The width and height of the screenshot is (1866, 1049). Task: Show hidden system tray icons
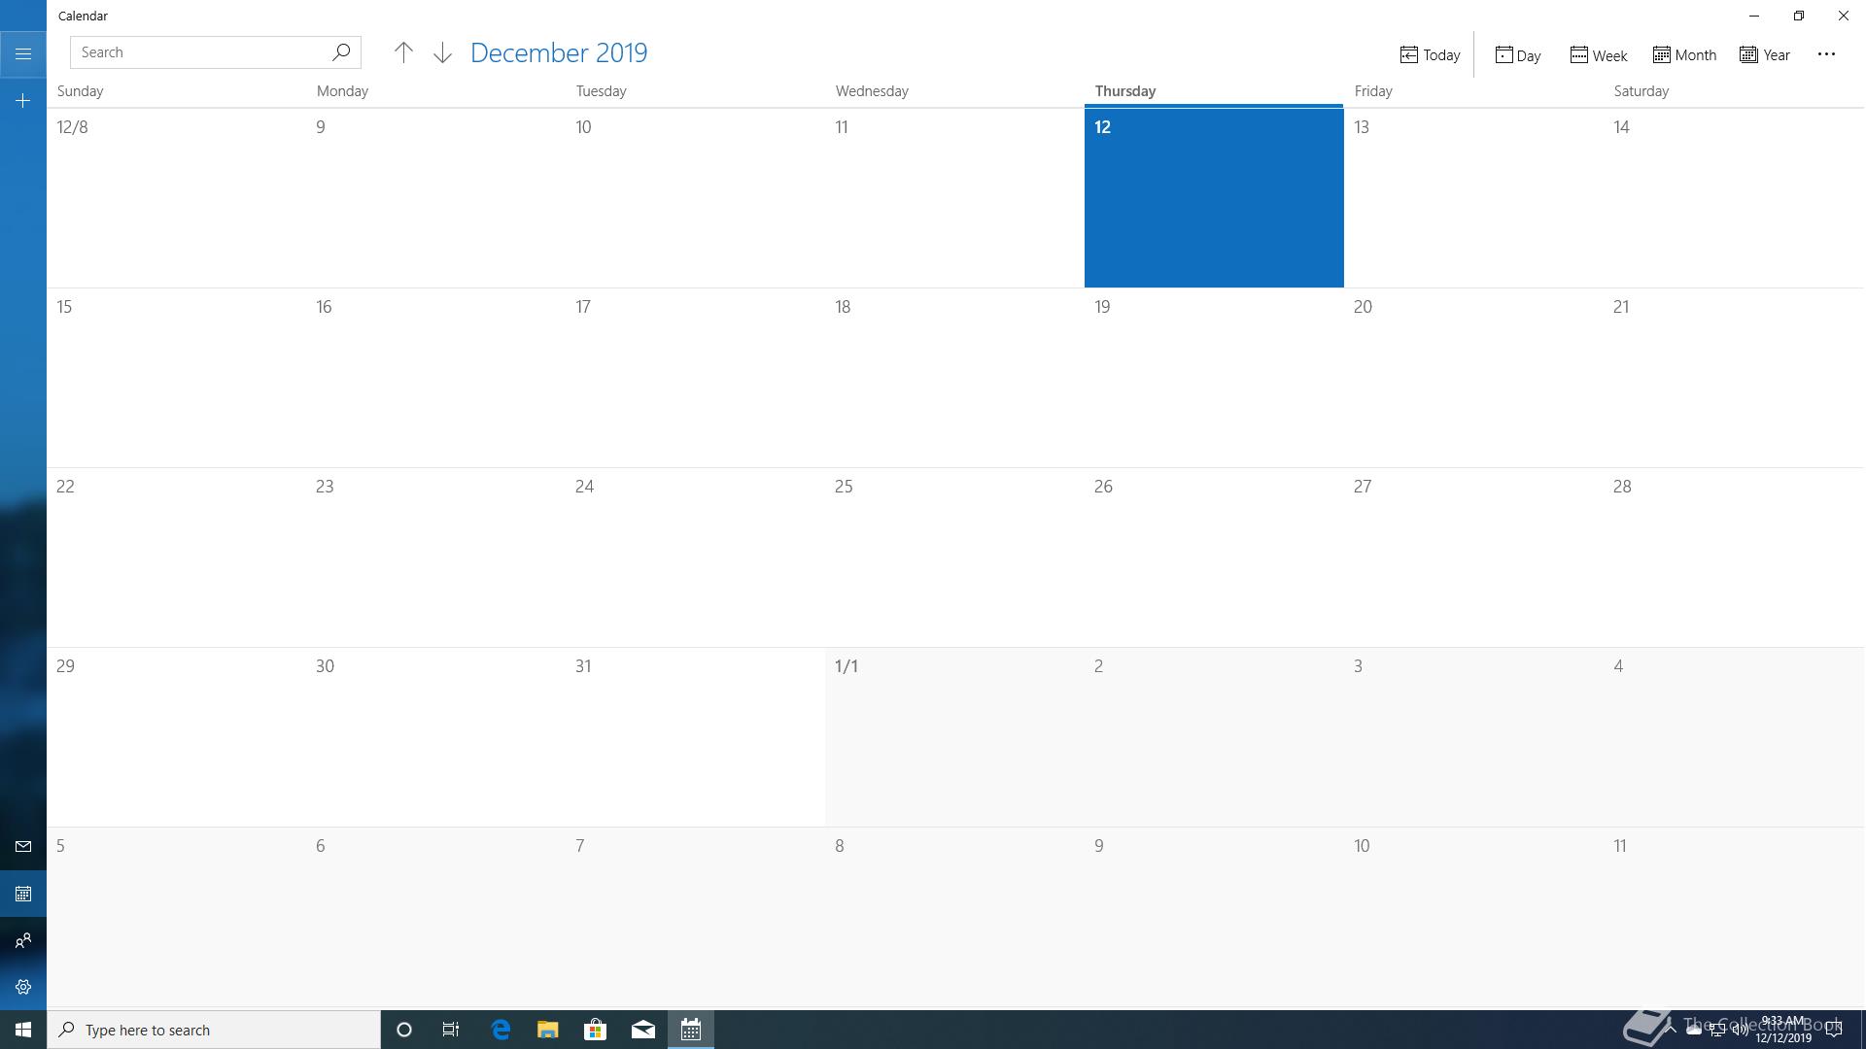(x=1670, y=1030)
